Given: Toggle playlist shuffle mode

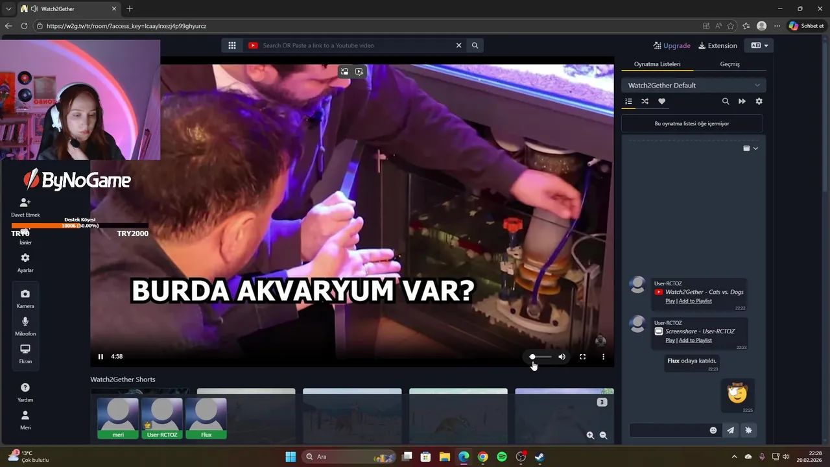Looking at the screenshot, I should coord(645,101).
